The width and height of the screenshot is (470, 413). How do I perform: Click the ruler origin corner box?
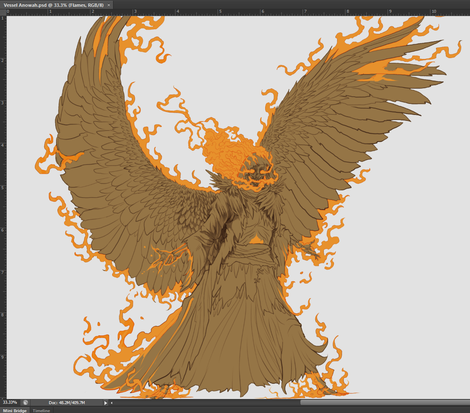coord(3,12)
